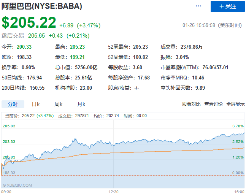
Task: Click the 昨收 value 198.33
Action: click(x=24, y=57)
